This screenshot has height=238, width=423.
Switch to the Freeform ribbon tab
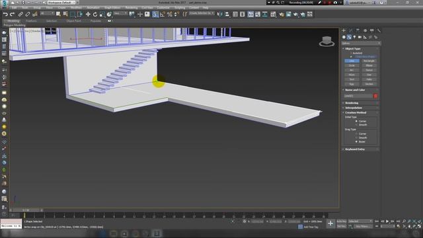point(31,20)
